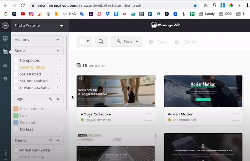Click the add website plus icon
Viewport: 250px width, 161px height.
click(5, 26)
